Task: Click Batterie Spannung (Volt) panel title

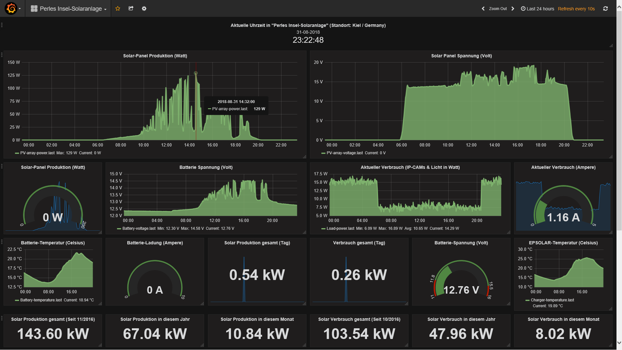Action: 206,167
